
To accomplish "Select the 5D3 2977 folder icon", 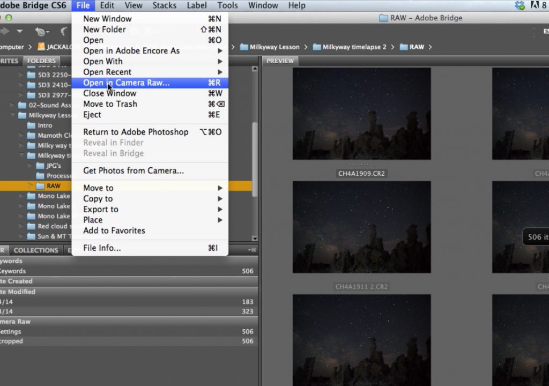I will (x=31, y=95).
